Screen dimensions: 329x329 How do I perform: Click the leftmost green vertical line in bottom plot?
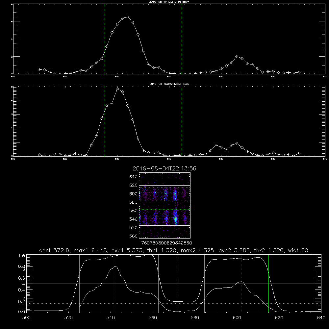[79, 283]
